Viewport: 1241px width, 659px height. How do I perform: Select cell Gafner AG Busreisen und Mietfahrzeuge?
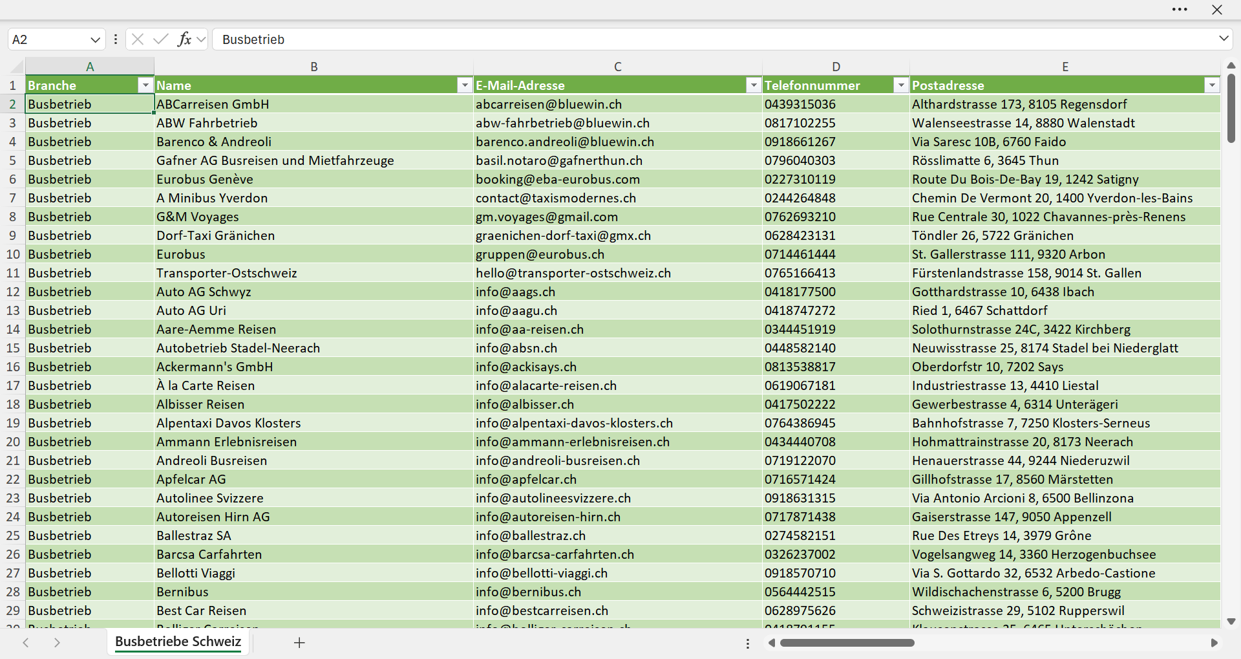click(x=314, y=160)
